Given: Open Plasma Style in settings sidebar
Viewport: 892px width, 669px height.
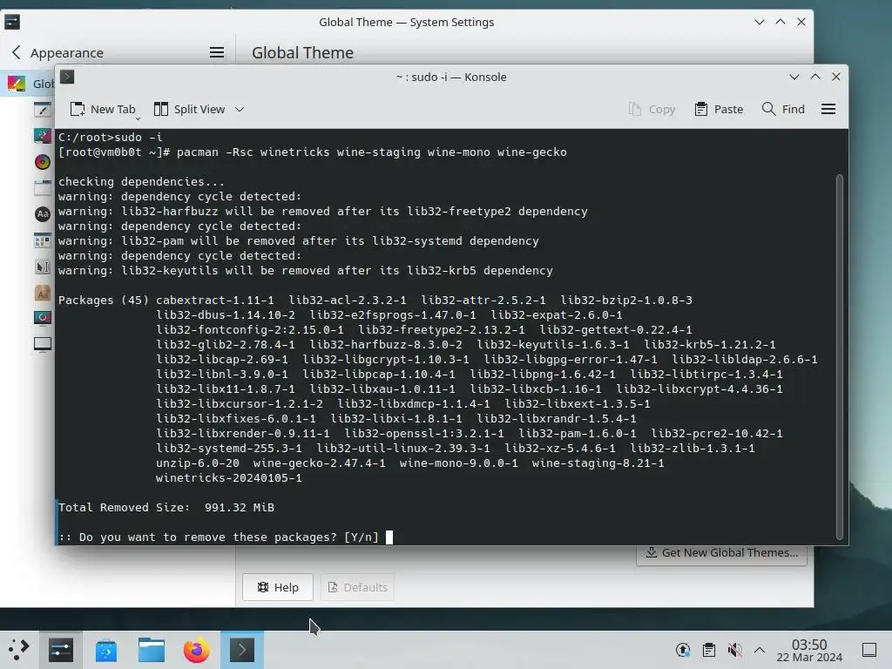Looking at the screenshot, I should click(43, 135).
